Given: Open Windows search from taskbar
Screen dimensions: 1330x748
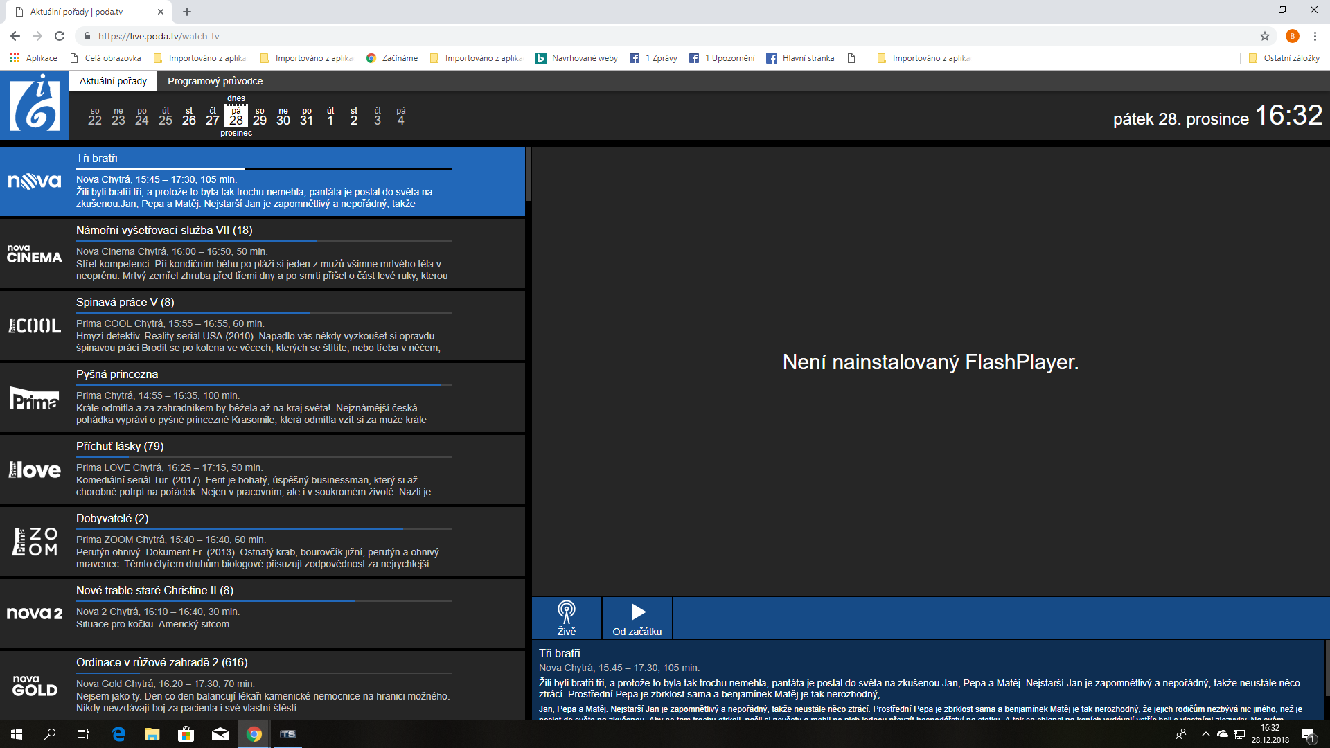Looking at the screenshot, I should pyautogui.click(x=50, y=734).
